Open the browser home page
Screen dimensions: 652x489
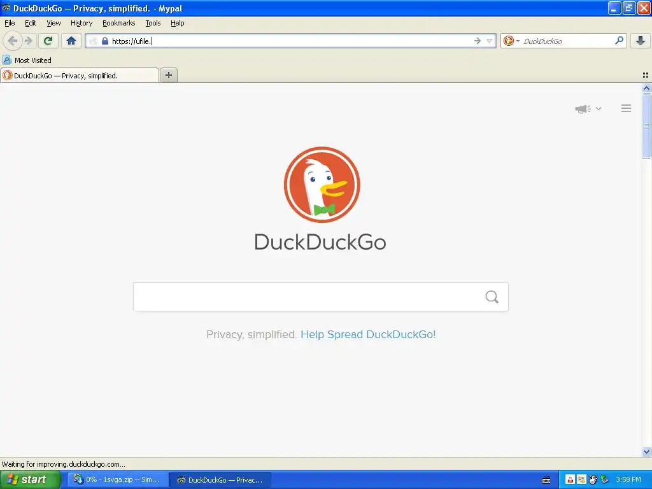pos(71,41)
